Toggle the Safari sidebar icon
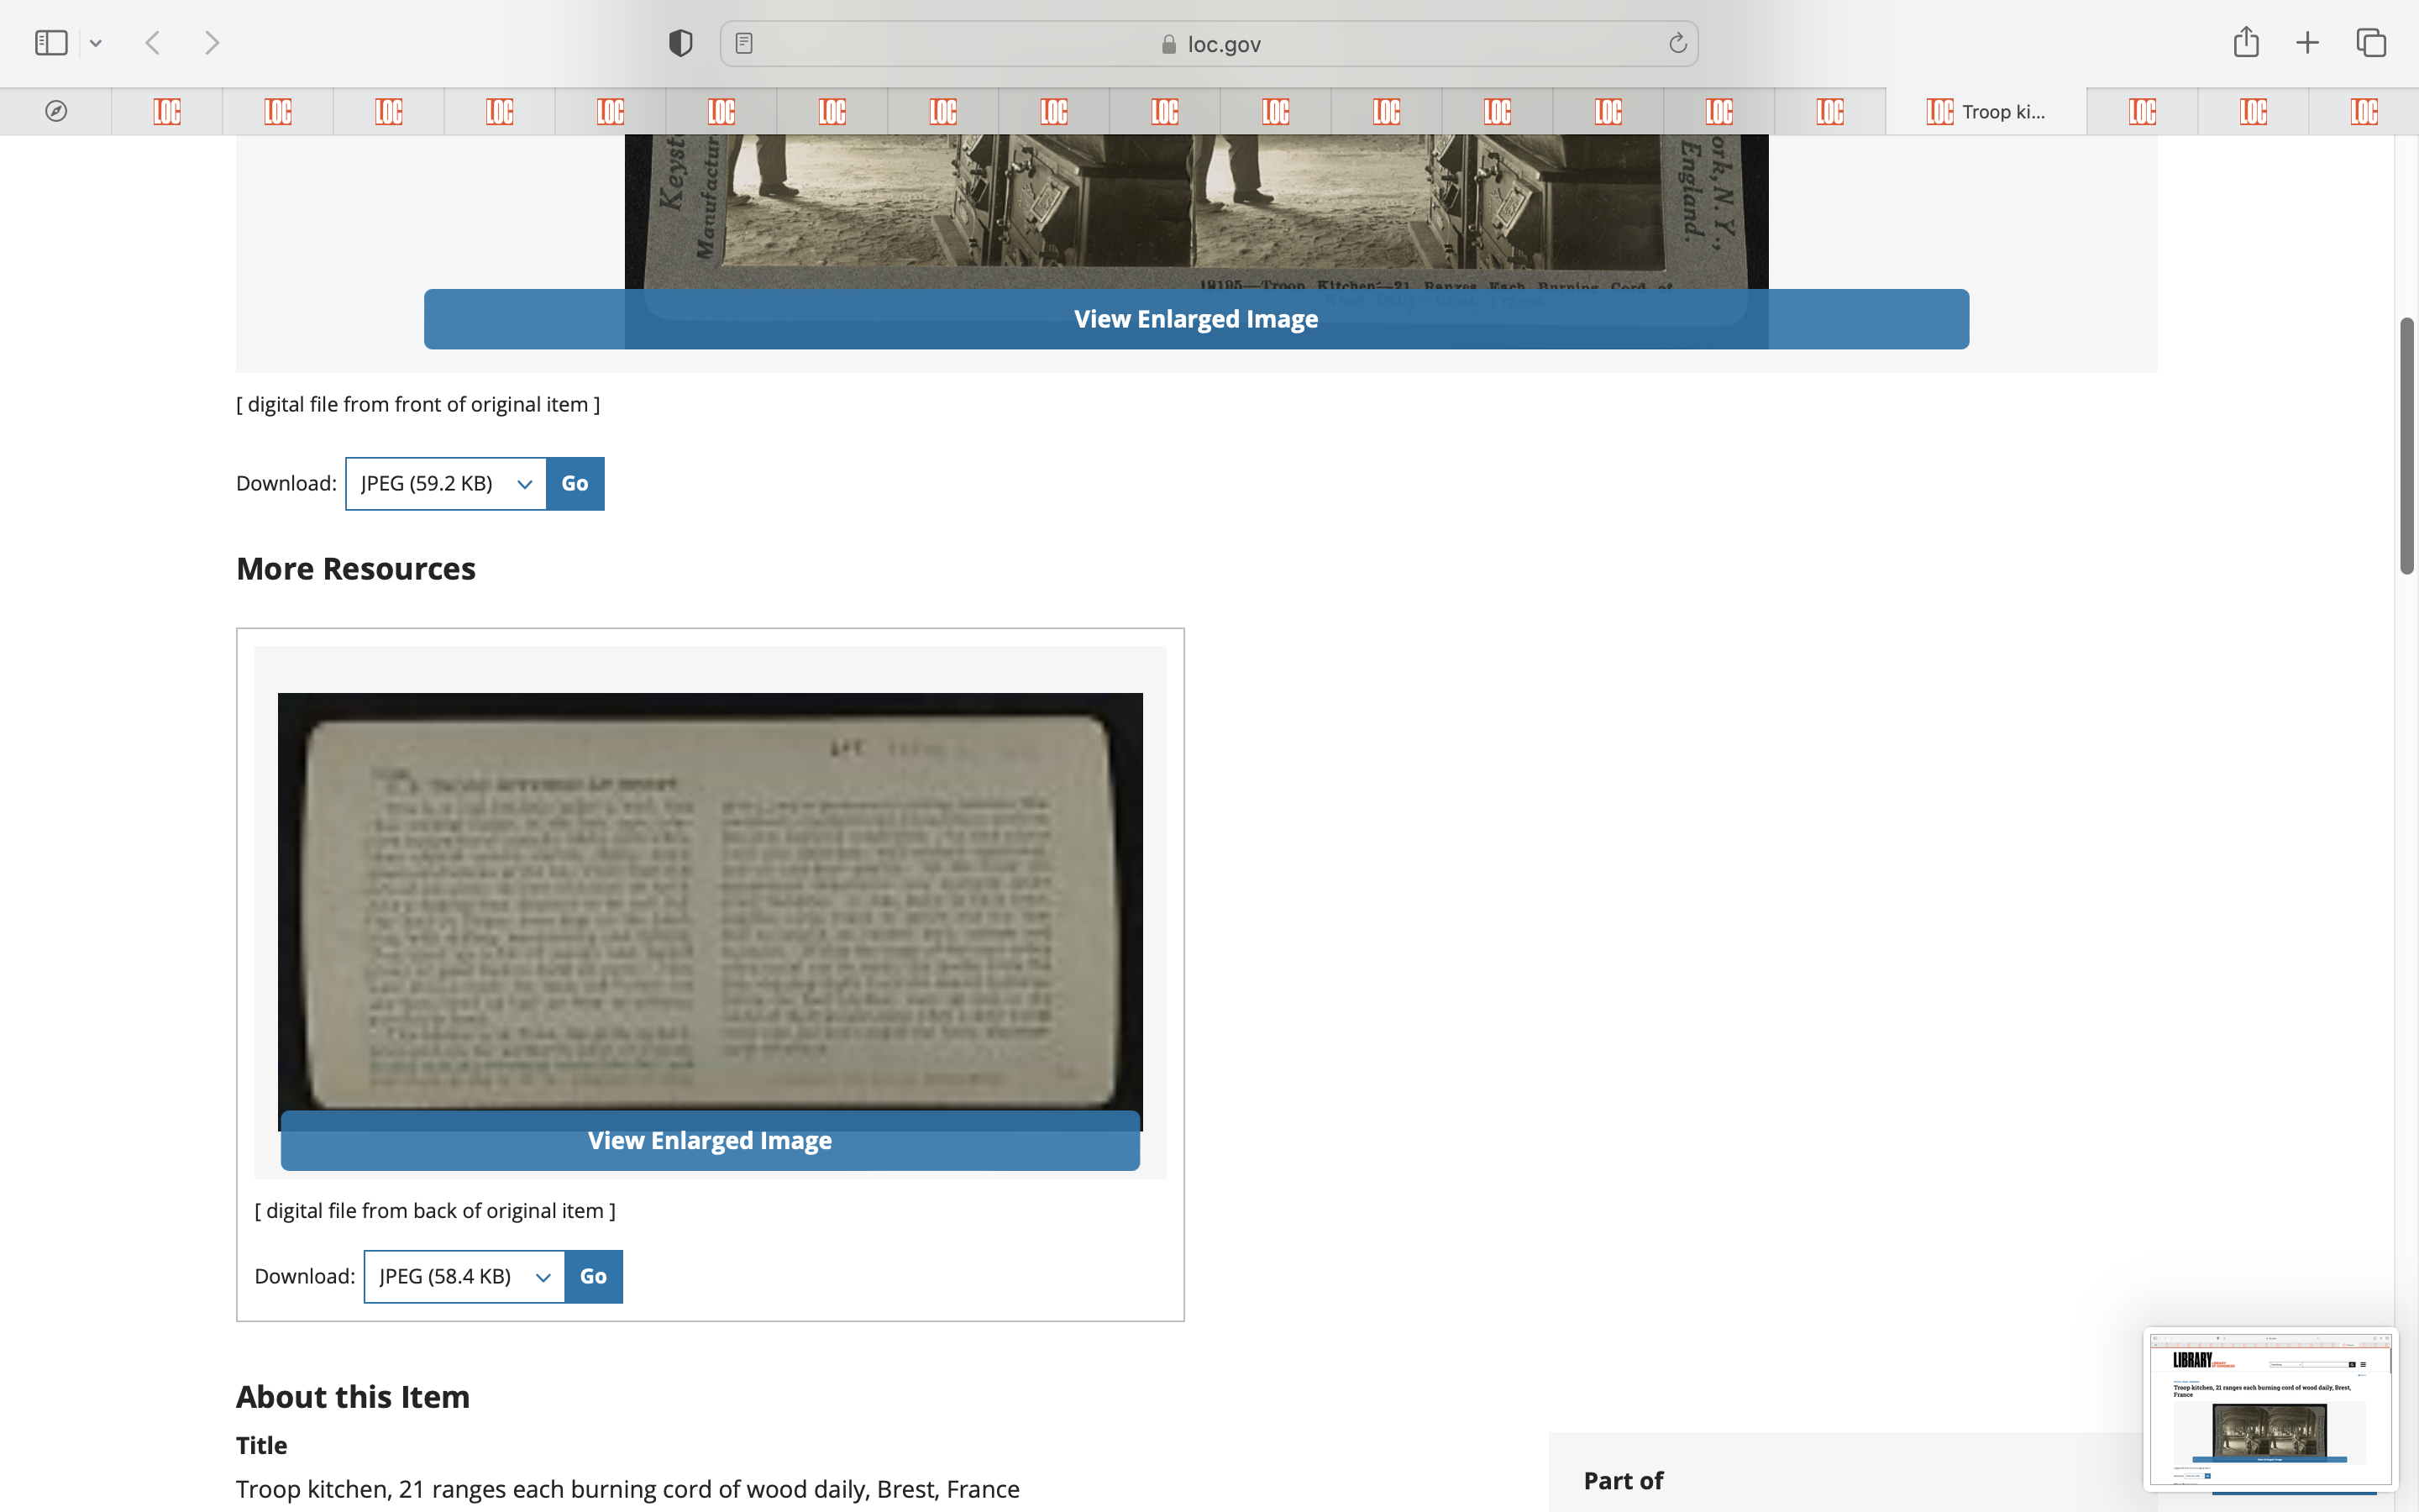Screen dimensions: 2419x1512 pyautogui.click(x=51, y=43)
